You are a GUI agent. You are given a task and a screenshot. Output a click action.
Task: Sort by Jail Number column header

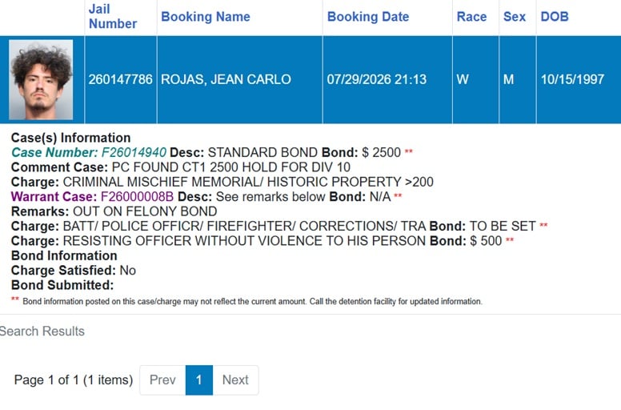pyautogui.click(x=113, y=17)
